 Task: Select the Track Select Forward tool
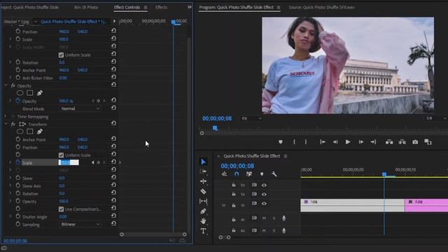203,171
